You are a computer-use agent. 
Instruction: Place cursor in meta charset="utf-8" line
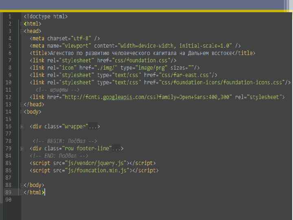65,39
